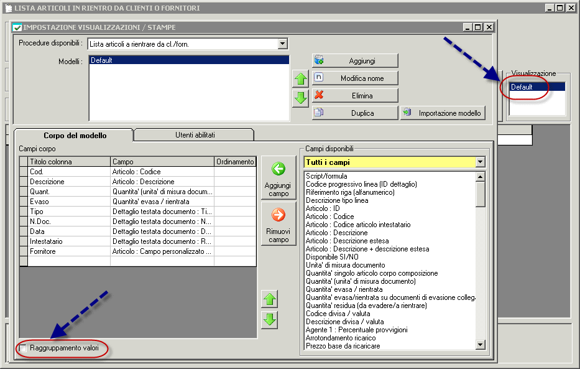Select Arrotondamento ricarico field
Screen dimensions: 580x369
tap(340, 339)
